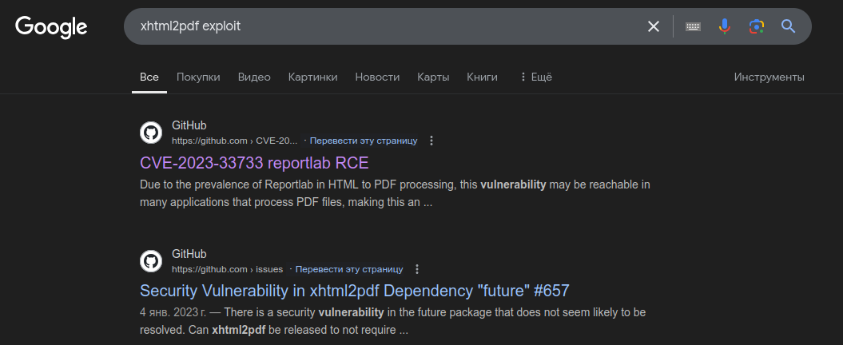
Task: Open three-dot menu for CVE-2023-33733 result
Action: 431,141
